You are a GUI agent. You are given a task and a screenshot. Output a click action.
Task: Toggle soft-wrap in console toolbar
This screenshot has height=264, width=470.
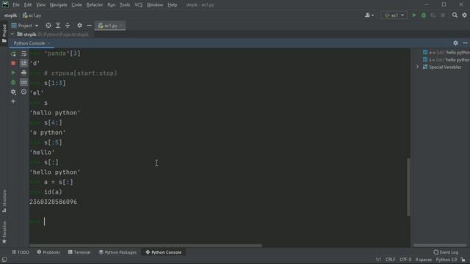point(23,54)
